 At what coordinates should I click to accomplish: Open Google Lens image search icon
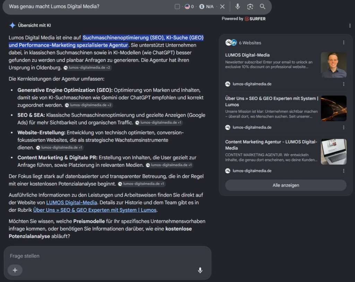point(250,7)
